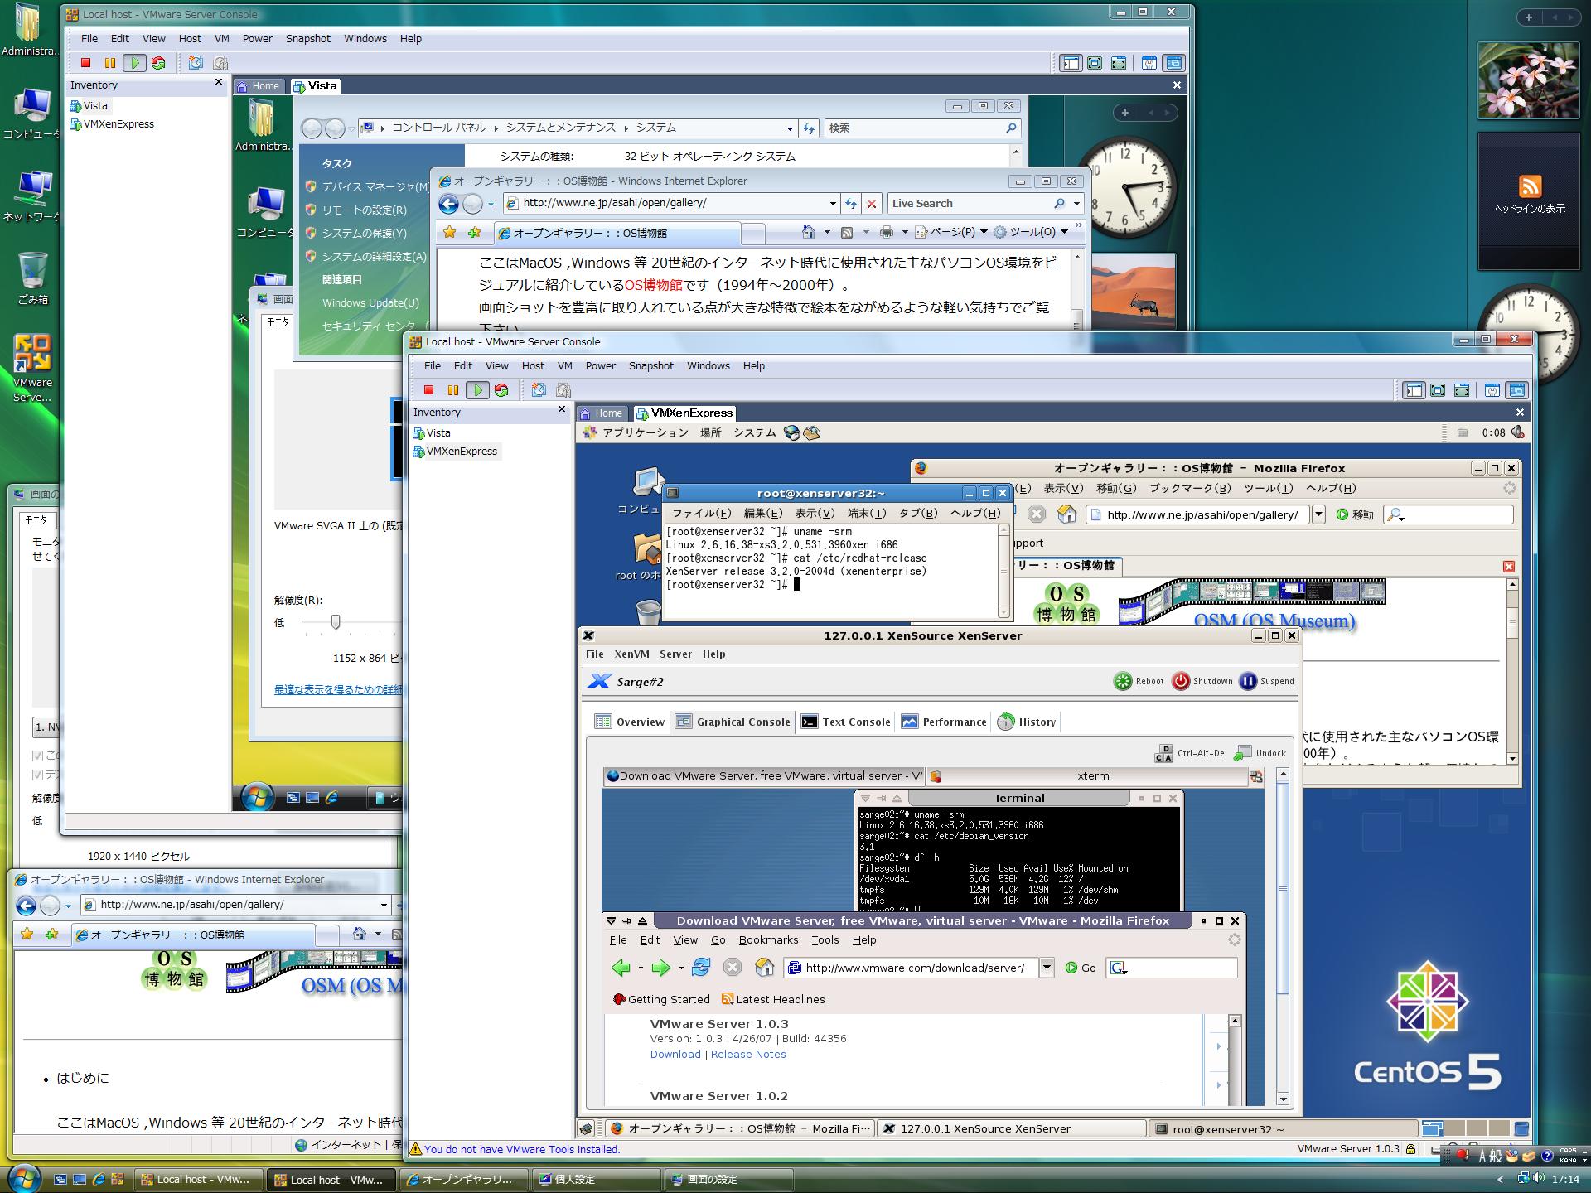Viewport: 1591px width, 1193px height.
Task: Open the Recycle Bin desktop icon
Action: [x=32, y=278]
